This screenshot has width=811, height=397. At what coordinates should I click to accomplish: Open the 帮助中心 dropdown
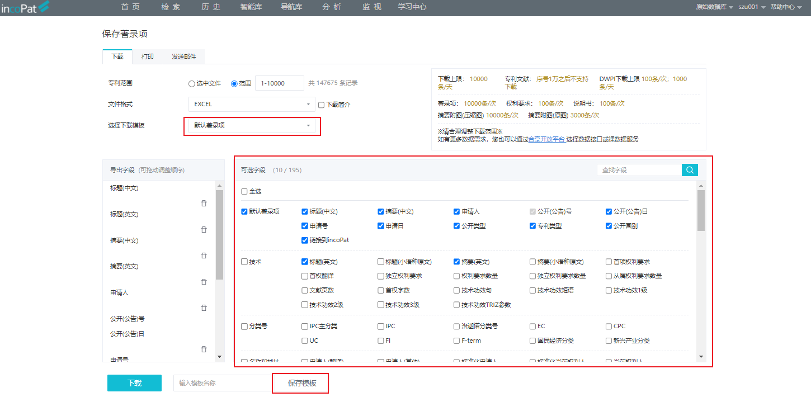point(786,7)
